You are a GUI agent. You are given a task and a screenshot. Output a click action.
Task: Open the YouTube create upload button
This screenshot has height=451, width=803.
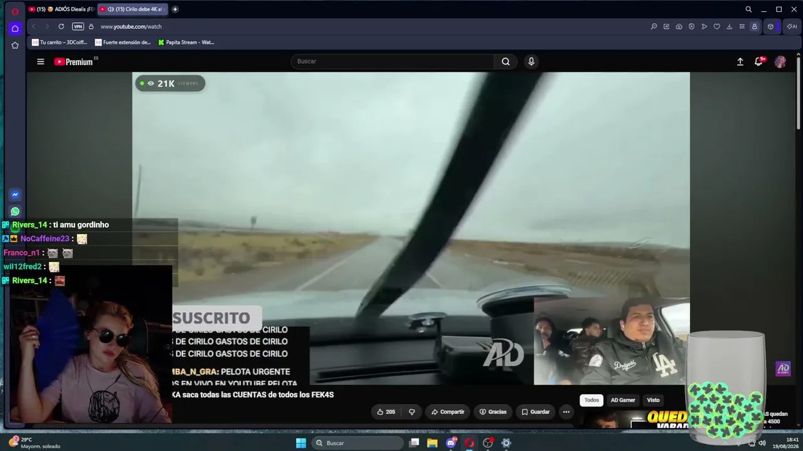pos(740,61)
